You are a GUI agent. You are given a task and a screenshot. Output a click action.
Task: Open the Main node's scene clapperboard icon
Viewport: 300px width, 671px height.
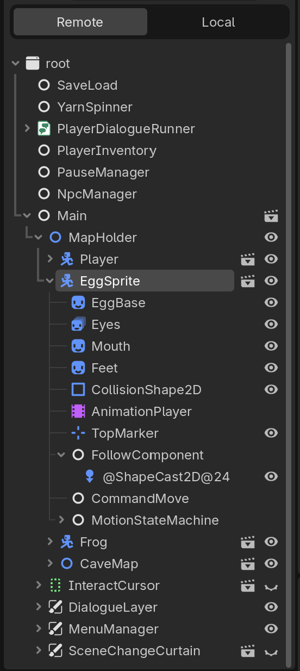click(x=271, y=216)
